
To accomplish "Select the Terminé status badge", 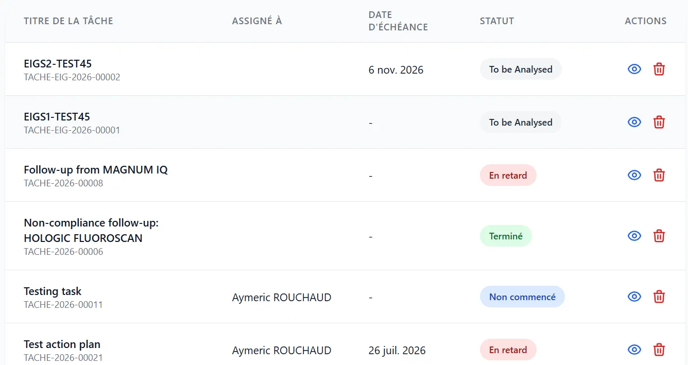I will coord(506,236).
